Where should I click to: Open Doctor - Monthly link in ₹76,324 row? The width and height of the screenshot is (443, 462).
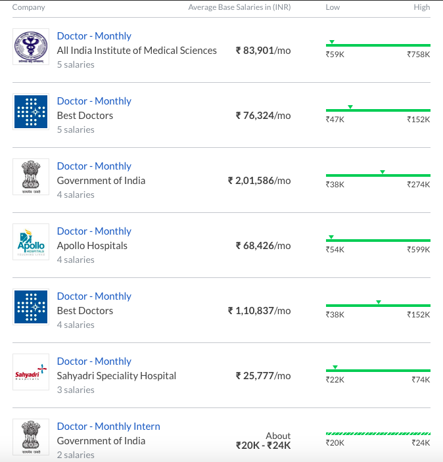click(94, 101)
